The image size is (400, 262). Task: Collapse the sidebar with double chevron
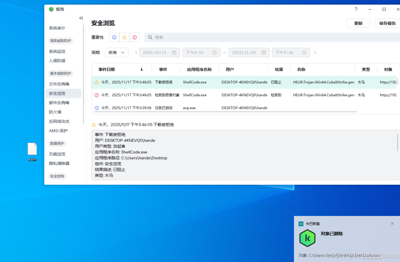click(81, 18)
